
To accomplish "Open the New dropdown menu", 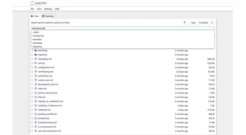I will tap(193, 23).
